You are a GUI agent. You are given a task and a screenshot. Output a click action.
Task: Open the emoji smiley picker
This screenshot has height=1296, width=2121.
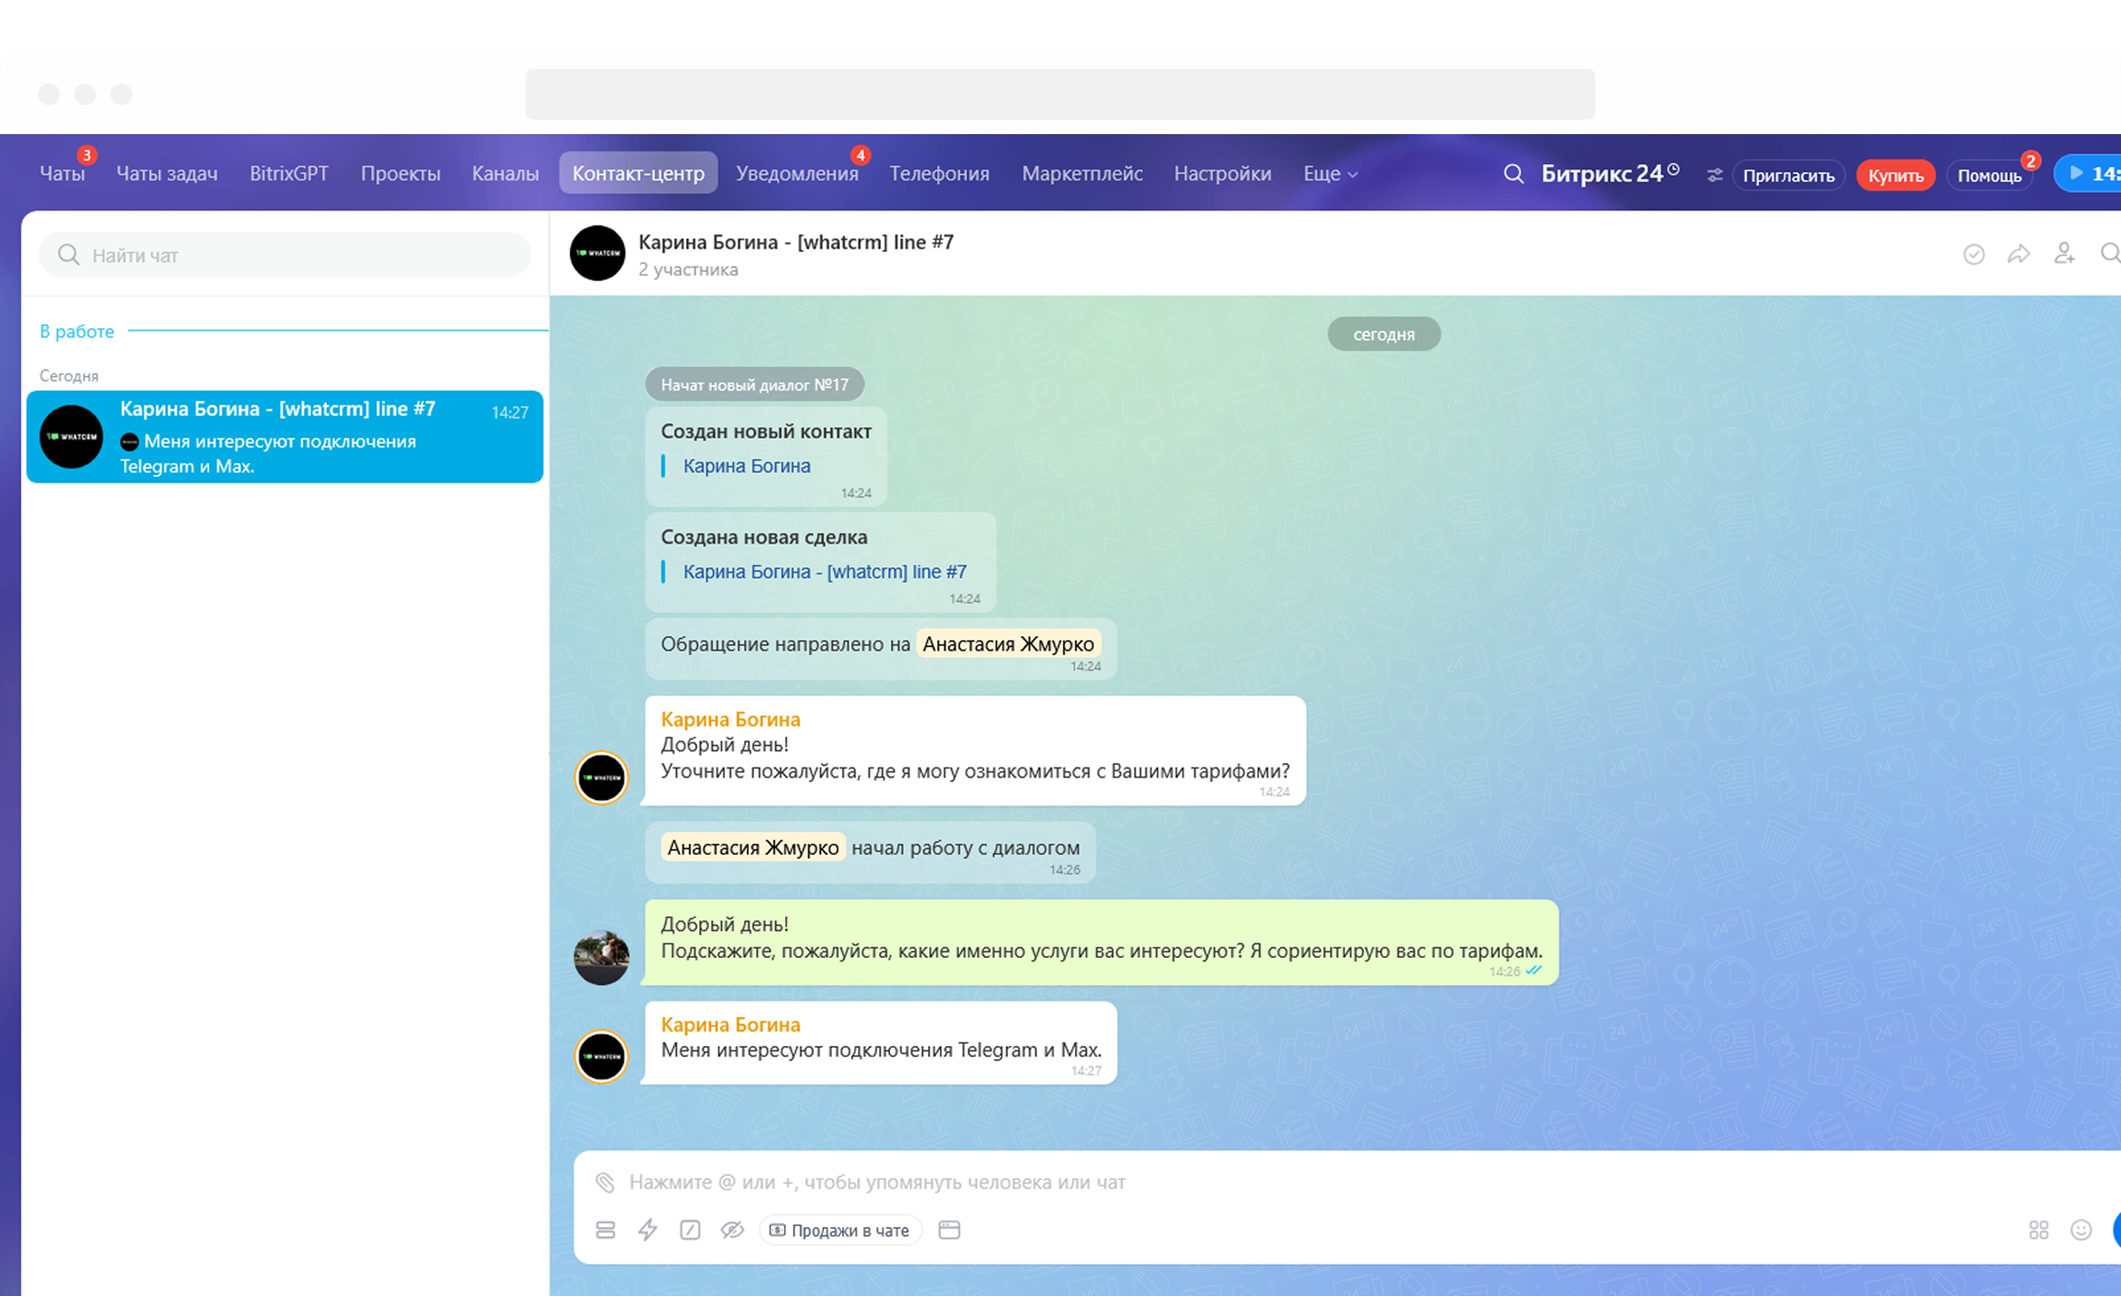pos(2081,1230)
